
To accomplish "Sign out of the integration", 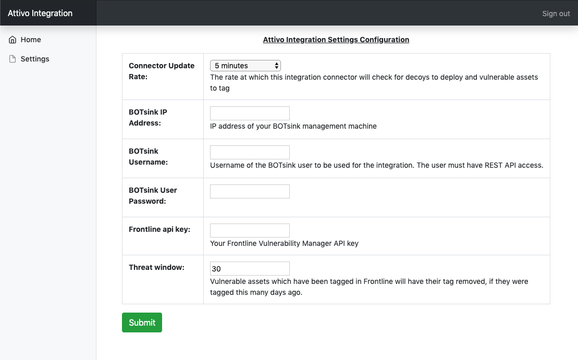I will pyautogui.click(x=556, y=14).
